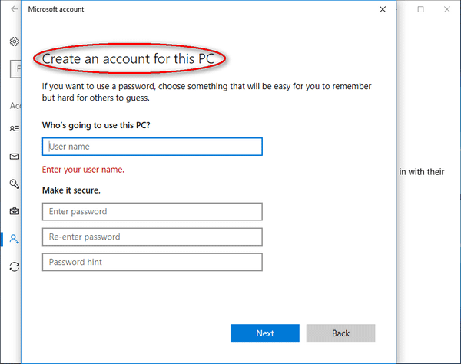Click the Password hint field
Viewport: 461px width, 364px height.
click(x=152, y=262)
